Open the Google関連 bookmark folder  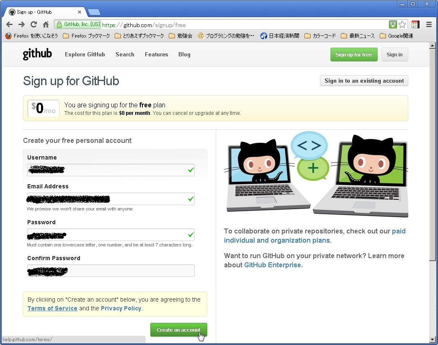(x=397, y=36)
